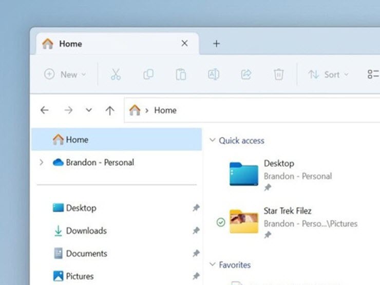Screen dimensions: 380x285
Task: Click the Cut scissors icon
Action: pos(116,74)
